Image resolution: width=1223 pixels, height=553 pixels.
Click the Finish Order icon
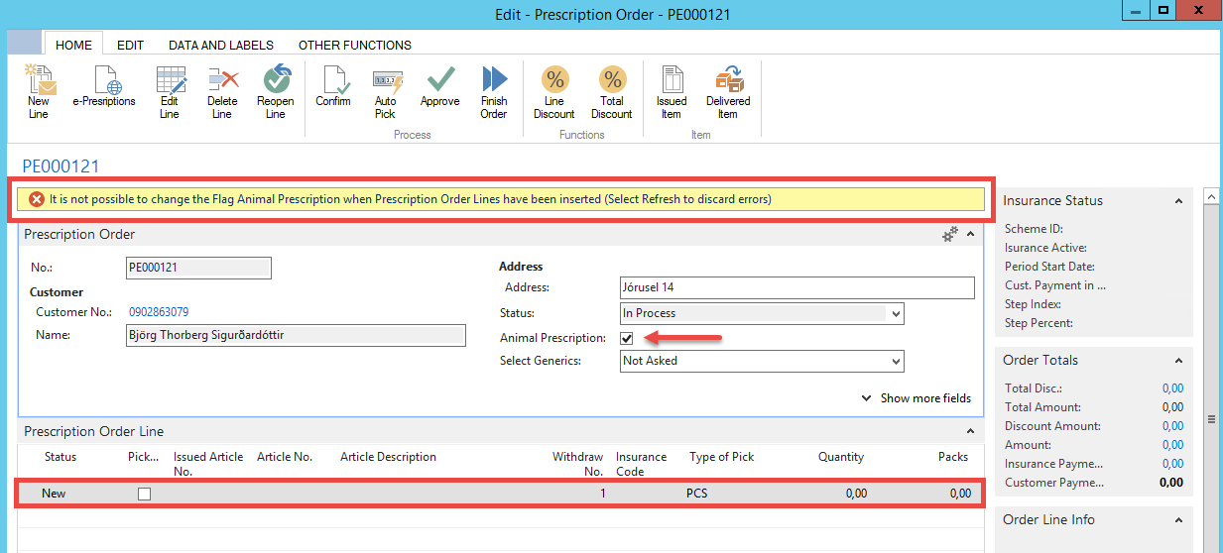click(494, 81)
